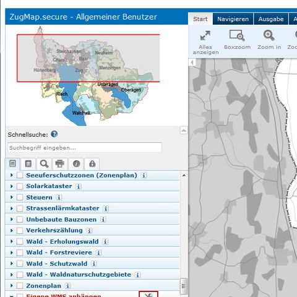This screenshot has width=297, height=297.
Task: Open the lock login tab icon
Action: (92, 164)
